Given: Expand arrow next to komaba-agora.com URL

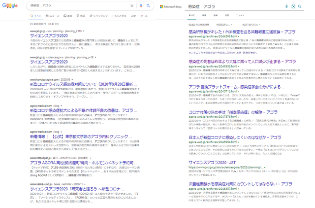Looking at the screenshot, I should (72, 80).
